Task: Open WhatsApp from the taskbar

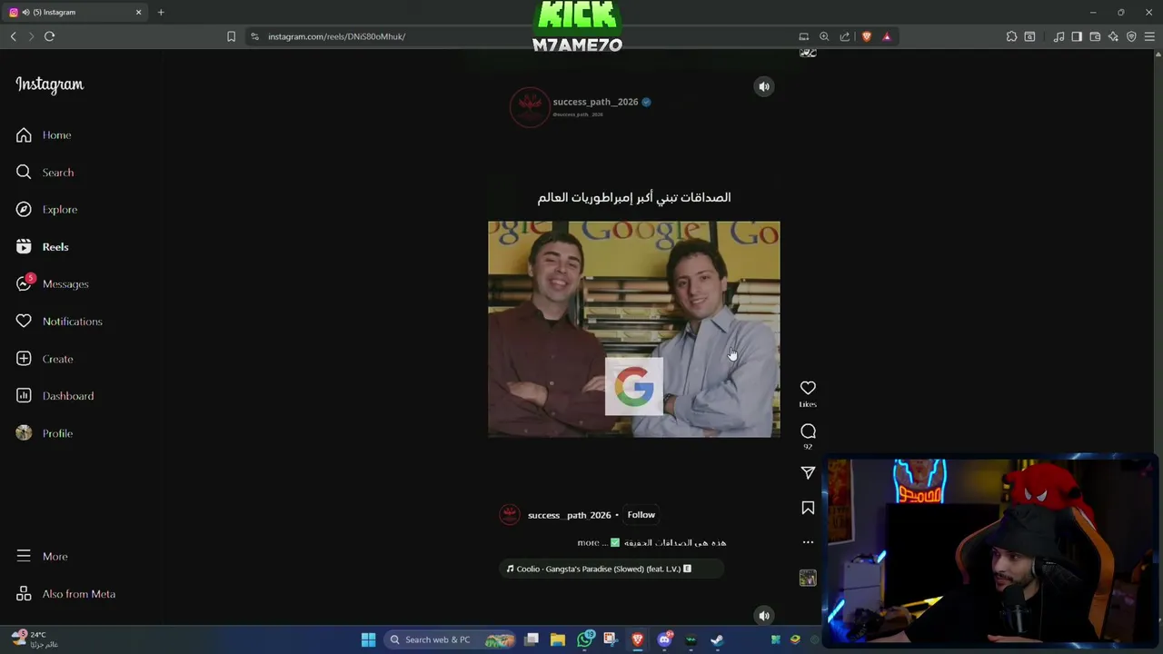Action: pos(585,639)
